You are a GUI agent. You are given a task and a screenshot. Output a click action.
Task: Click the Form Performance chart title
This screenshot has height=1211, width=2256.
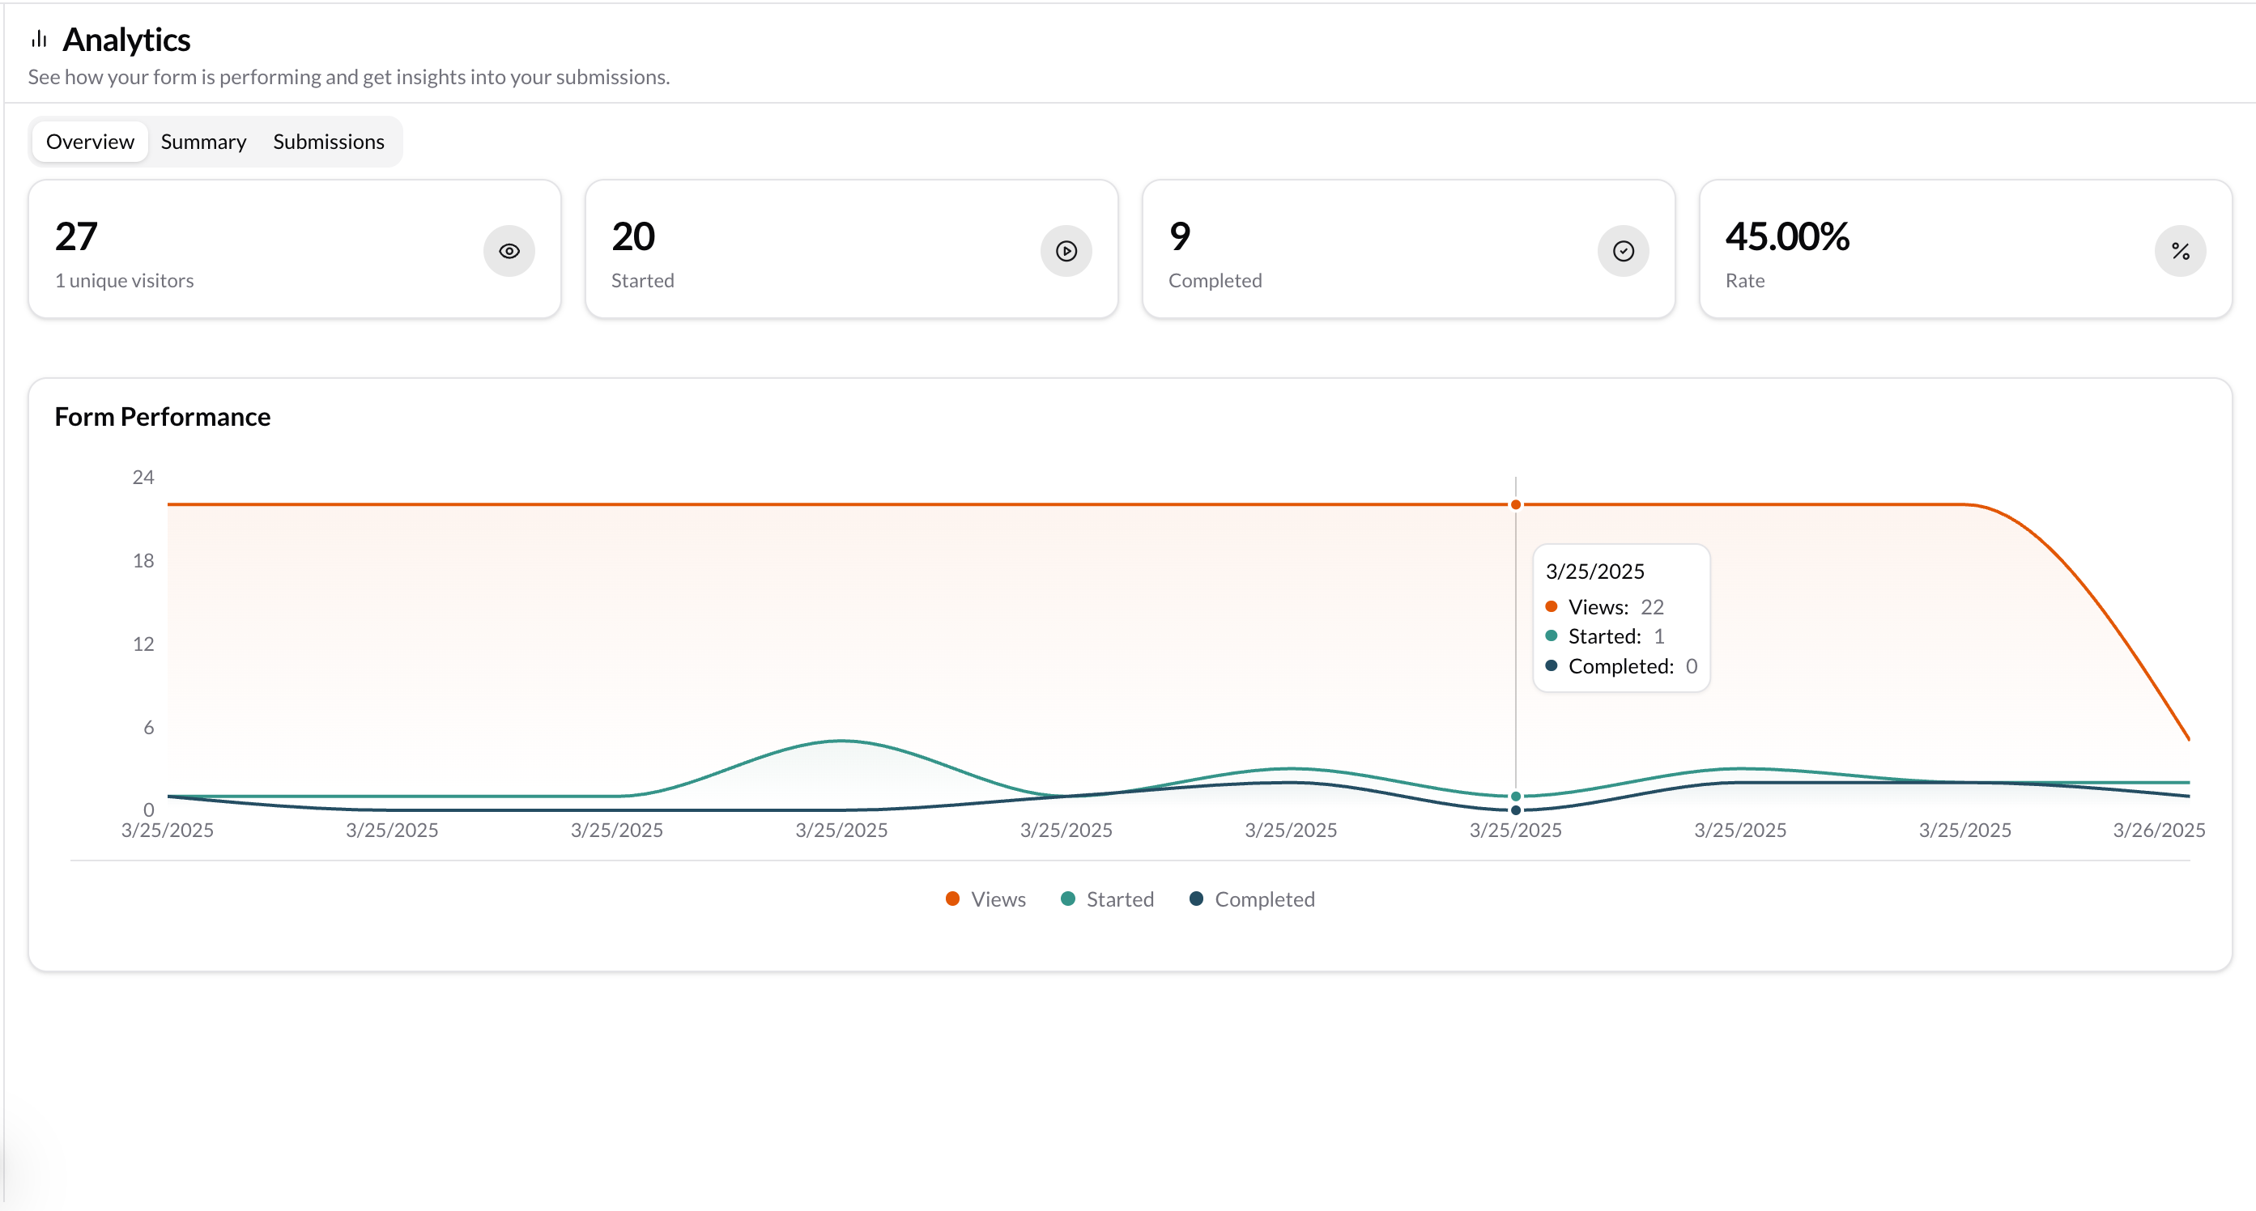pyautogui.click(x=163, y=417)
